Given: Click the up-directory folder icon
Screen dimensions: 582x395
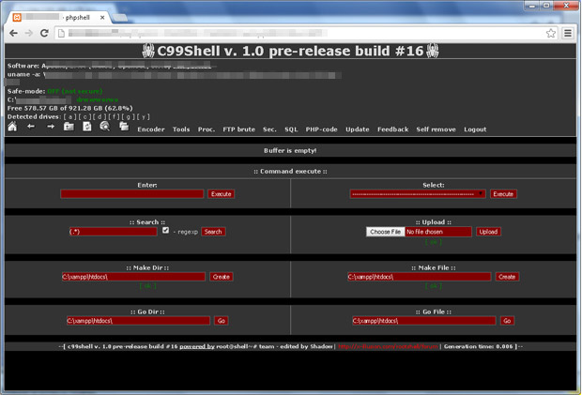Looking at the screenshot, I should pyautogui.click(x=69, y=127).
